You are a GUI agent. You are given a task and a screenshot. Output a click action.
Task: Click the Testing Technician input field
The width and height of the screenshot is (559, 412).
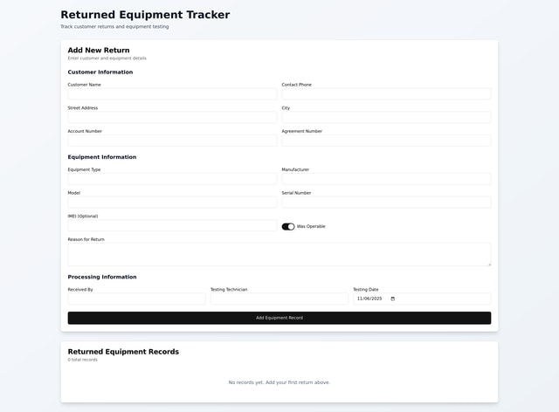[x=279, y=299]
